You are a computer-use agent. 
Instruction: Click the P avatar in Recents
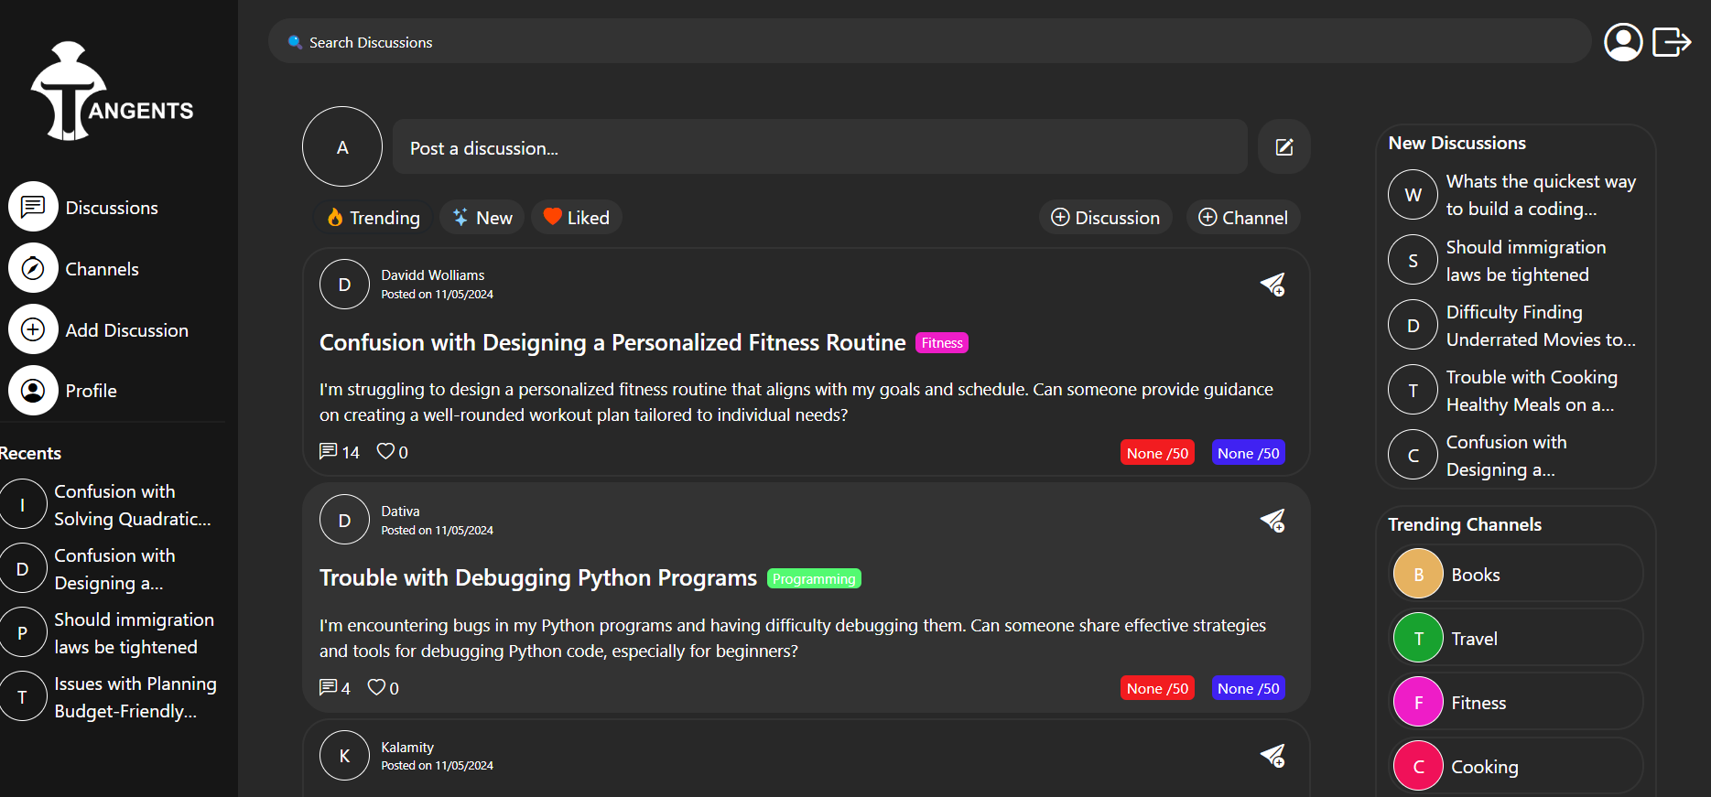[x=22, y=632]
